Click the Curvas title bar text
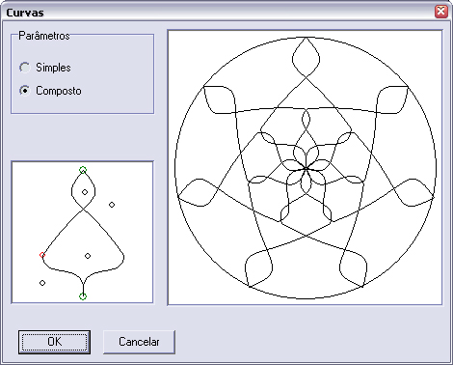The image size is (453, 365). [25, 13]
